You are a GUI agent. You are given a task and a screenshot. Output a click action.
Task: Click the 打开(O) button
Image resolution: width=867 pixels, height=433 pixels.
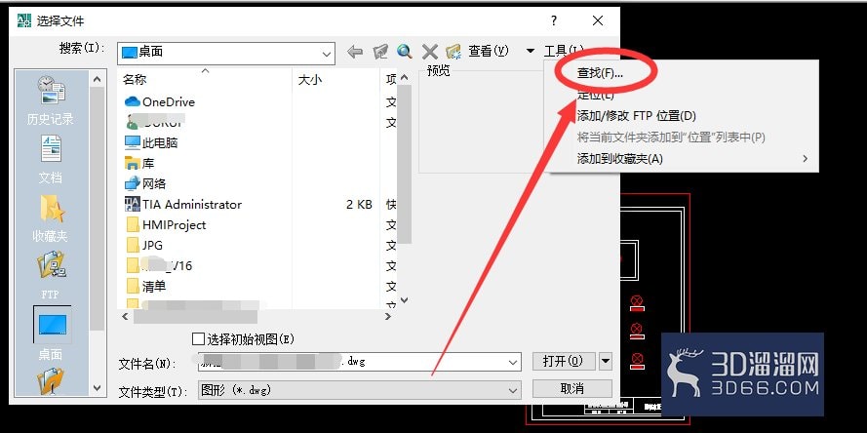(564, 362)
